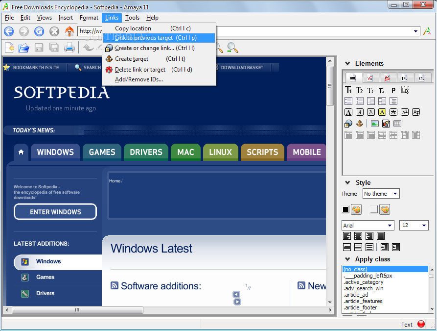Insert a numbered list
Screen dimensions: 437x331
click(360, 101)
